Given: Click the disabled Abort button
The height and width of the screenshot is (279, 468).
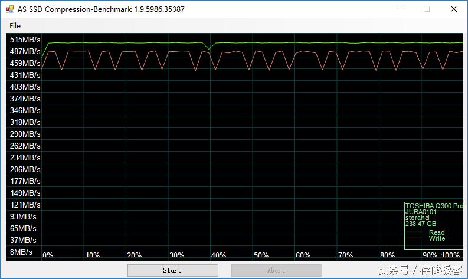Looking at the screenshot, I should (x=276, y=270).
